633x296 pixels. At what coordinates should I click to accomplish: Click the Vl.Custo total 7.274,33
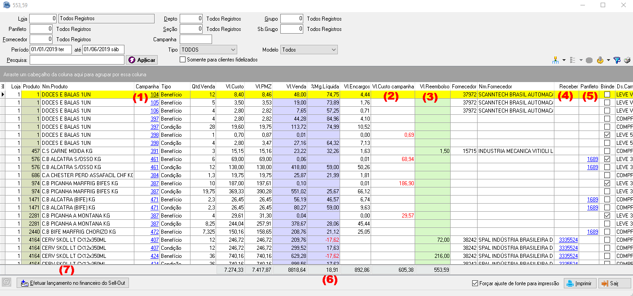tap(231, 270)
